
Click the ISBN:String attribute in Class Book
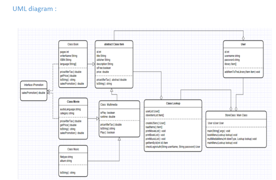65,59
